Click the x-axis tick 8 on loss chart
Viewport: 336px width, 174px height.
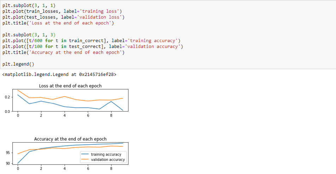111,115
